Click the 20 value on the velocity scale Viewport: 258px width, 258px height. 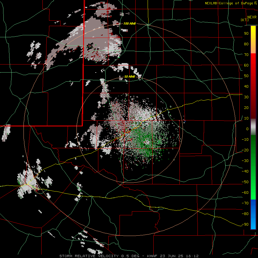(246, 107)
